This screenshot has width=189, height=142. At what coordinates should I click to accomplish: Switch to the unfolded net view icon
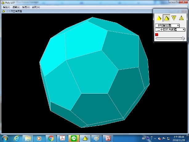pos(174,18)
